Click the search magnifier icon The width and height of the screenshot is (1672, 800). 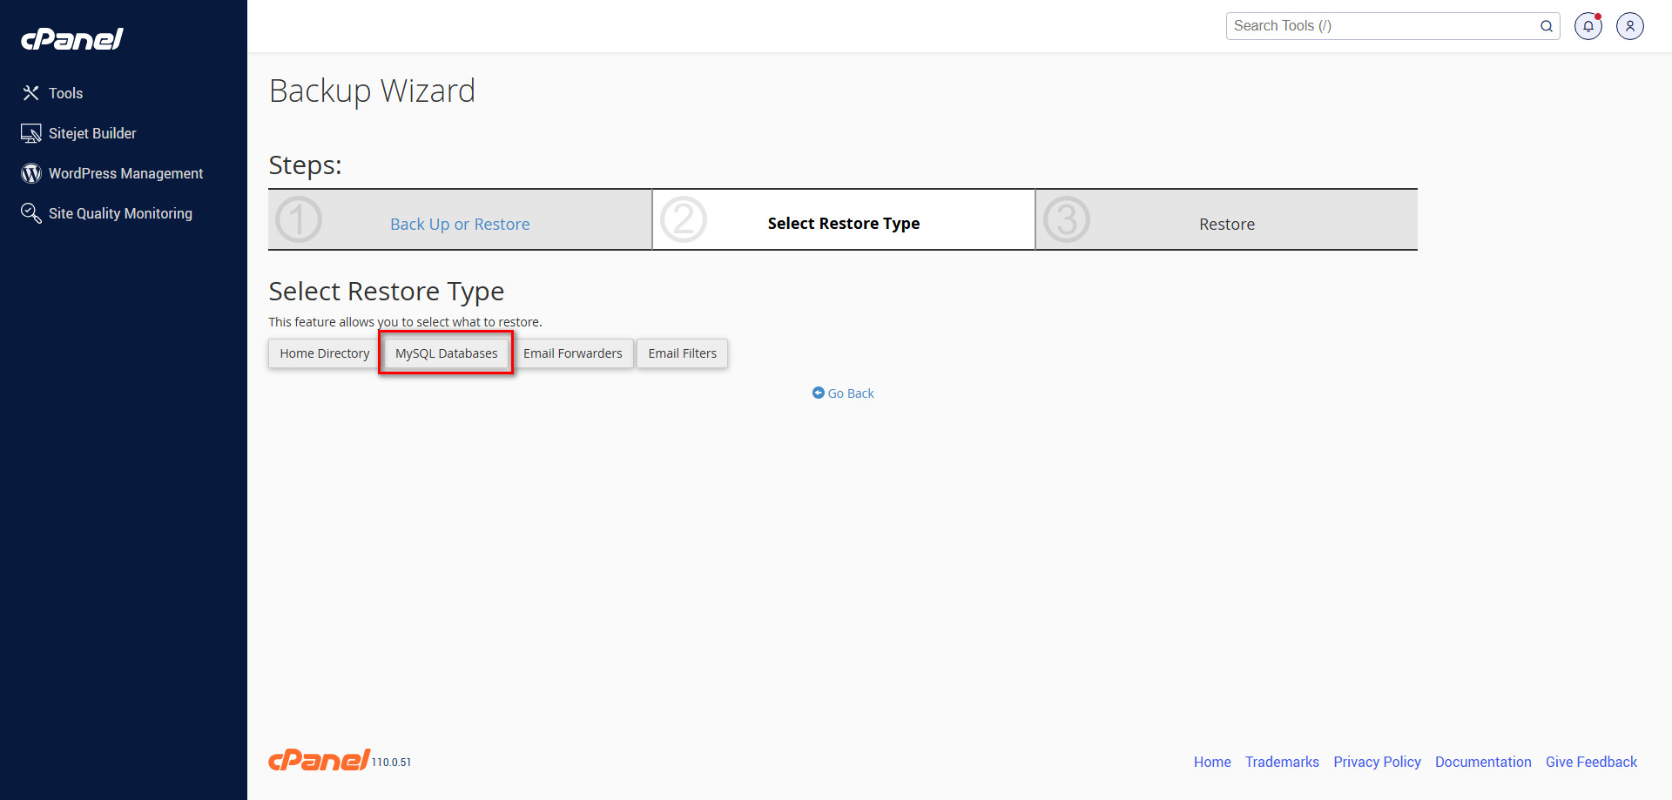coord(1546,26)
